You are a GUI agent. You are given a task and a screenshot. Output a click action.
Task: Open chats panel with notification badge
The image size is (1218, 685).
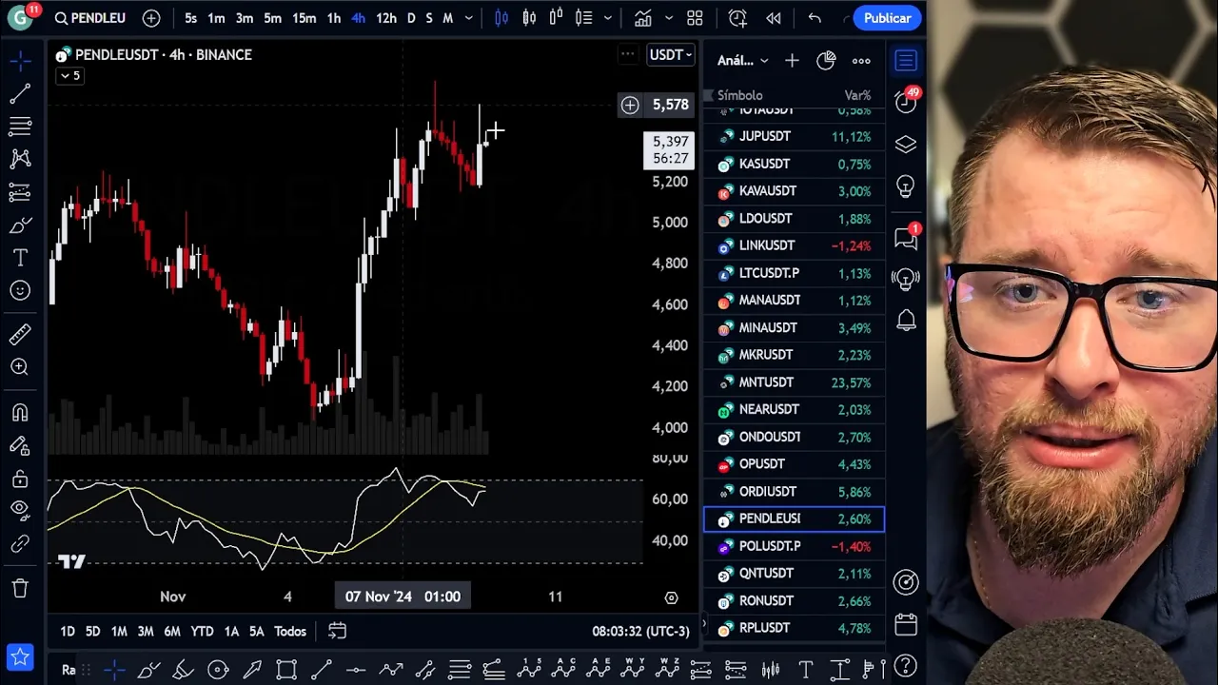pos(906,238)
